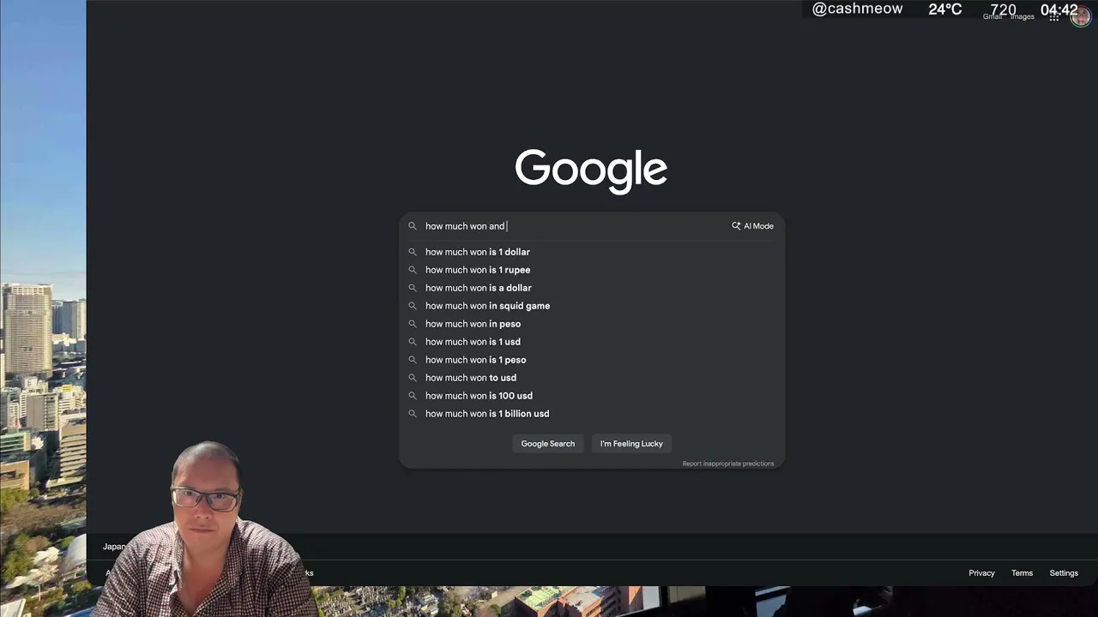1098x617 pixels.
Task: Click the magnifier icon inside the search box
Action: [x=412, y=226]
